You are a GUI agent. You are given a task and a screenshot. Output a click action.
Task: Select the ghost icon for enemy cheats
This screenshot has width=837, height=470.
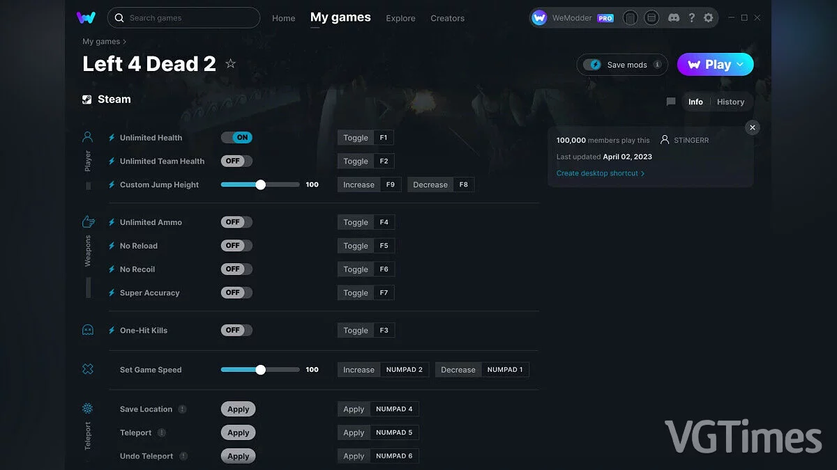[87, 329]
